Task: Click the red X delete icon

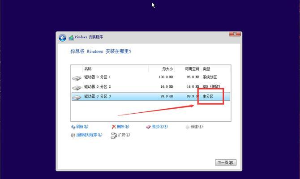Action: (x=114, y=127)
